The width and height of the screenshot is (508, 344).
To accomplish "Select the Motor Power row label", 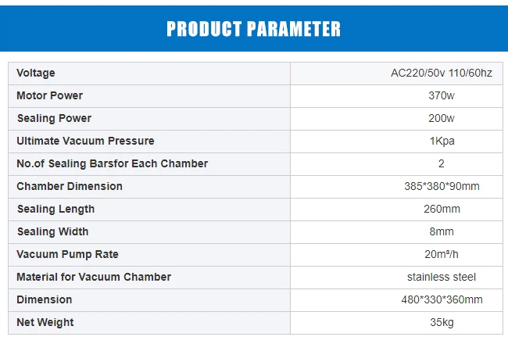I will coord(49,95).
